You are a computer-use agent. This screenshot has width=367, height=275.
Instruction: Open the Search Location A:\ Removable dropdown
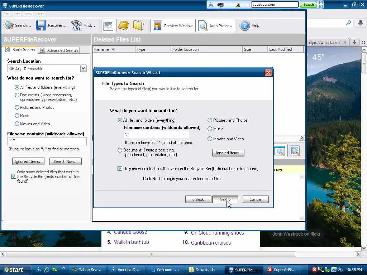click(83, 68)
